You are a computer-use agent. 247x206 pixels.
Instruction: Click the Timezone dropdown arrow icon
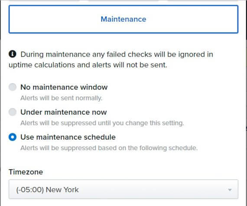tap(230, 190)
